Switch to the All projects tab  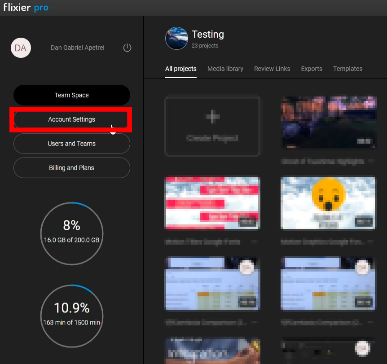(x=180, y=69)
